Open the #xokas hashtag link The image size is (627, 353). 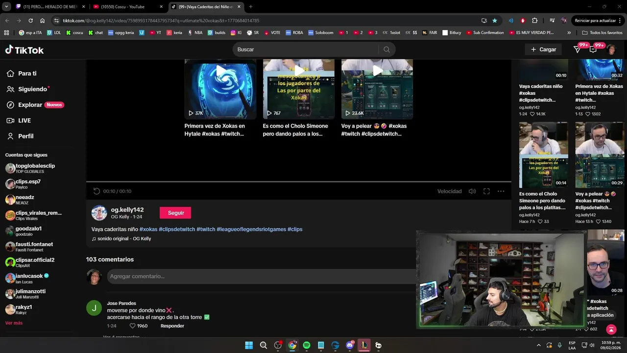148,229
